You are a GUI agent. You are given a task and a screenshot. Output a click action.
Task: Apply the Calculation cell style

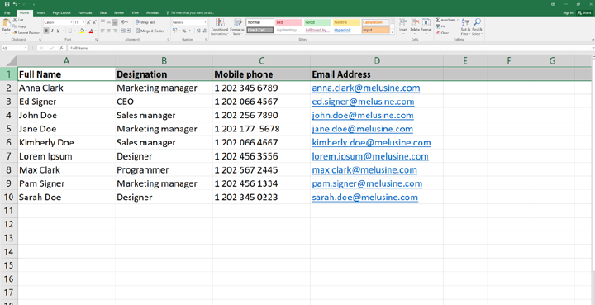pyautogui.click(x=376, y=22)
